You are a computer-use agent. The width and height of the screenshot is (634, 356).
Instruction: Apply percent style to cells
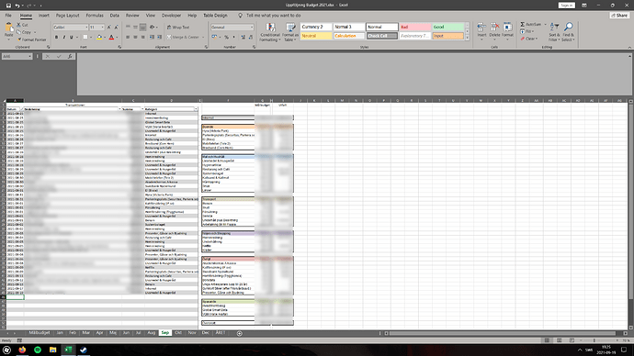point(227,37)
